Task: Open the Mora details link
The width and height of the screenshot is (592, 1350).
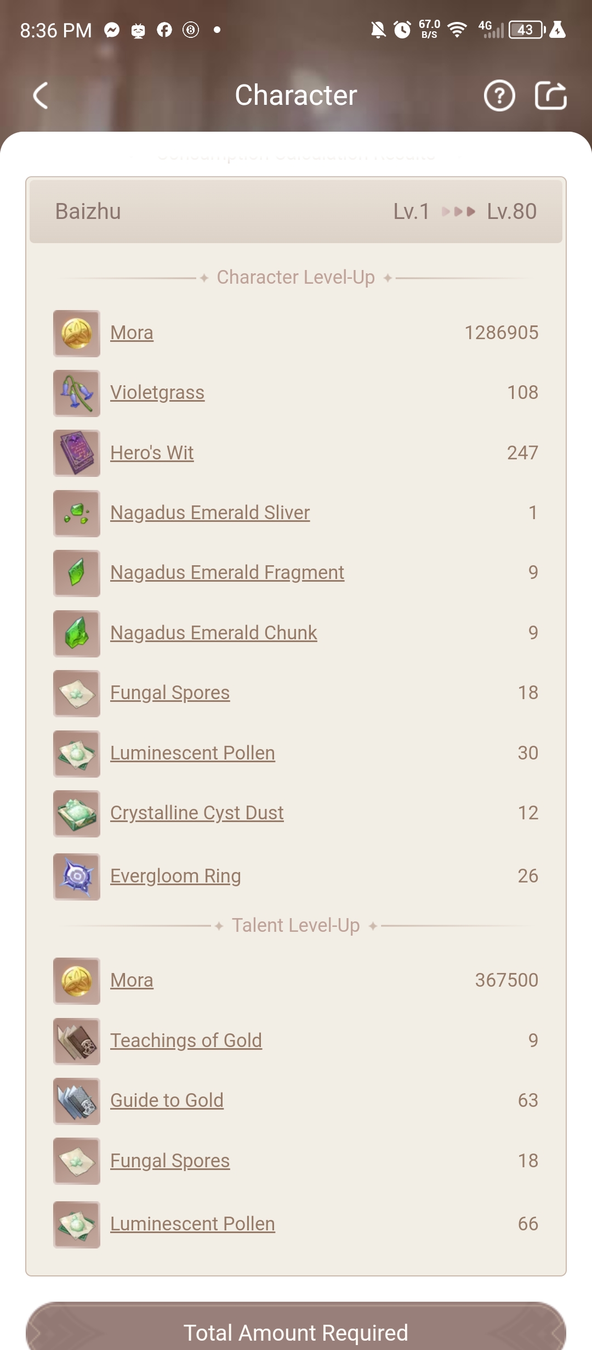Action: pos(131,333)
